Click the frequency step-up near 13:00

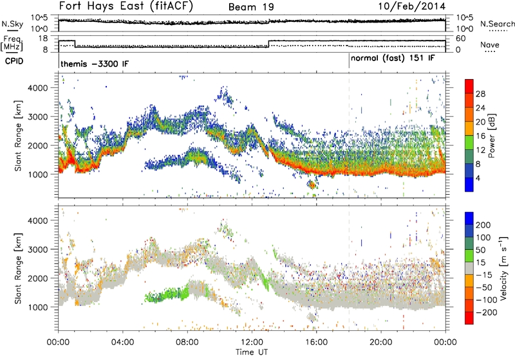[x=268, y=44]
